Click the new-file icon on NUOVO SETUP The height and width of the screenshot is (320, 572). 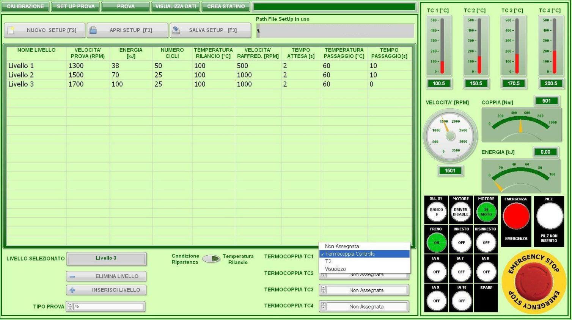(x=11, y=30)
